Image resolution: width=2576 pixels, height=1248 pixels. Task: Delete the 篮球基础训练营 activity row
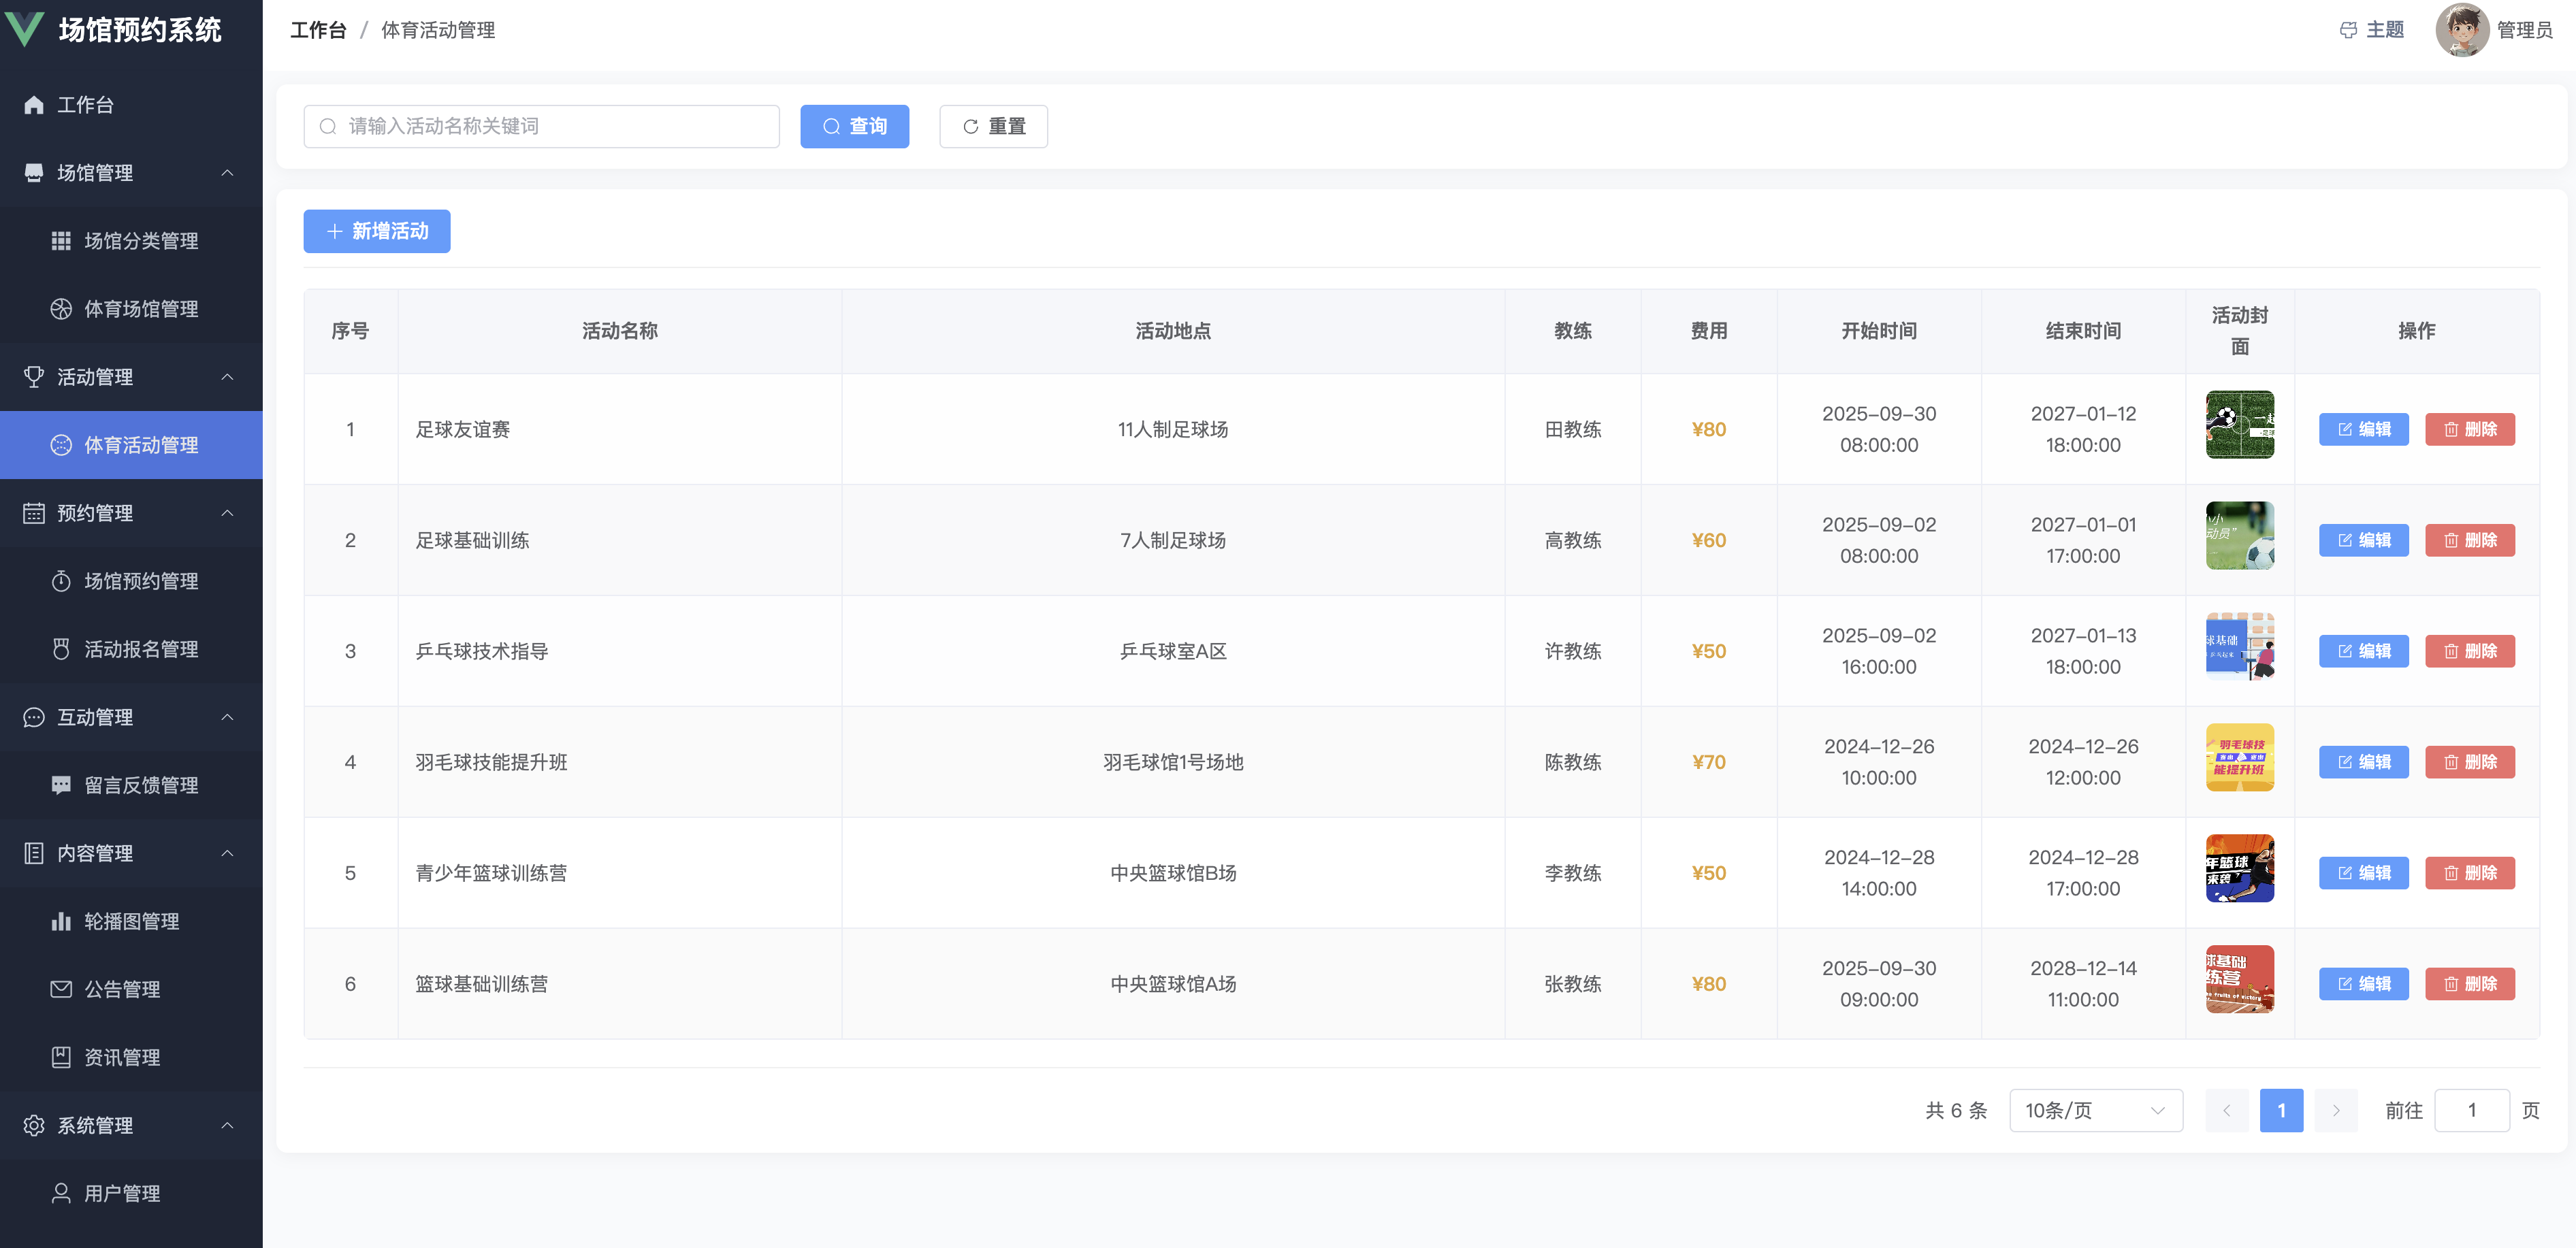click(x=2469, y=984)
